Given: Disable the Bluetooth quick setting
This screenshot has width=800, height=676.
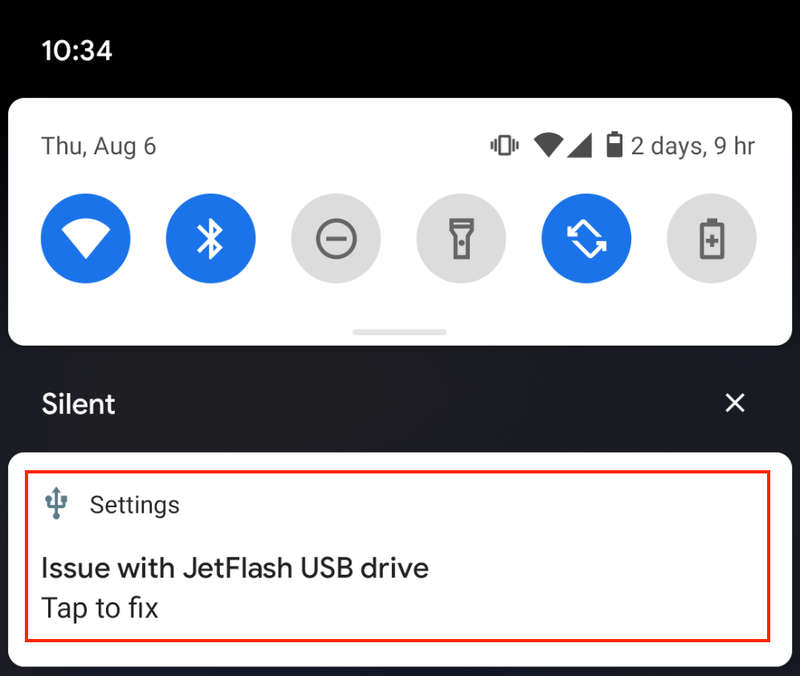Looking at the screenshot, I should pos(210,239).
